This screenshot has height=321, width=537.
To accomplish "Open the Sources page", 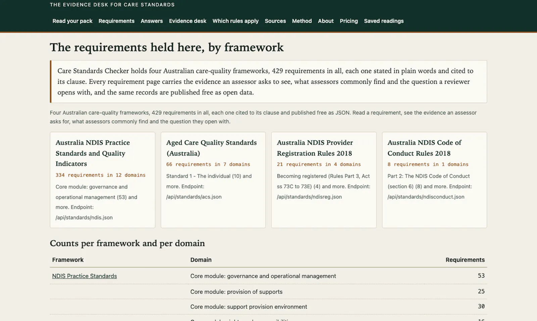I will coord(275,21).
